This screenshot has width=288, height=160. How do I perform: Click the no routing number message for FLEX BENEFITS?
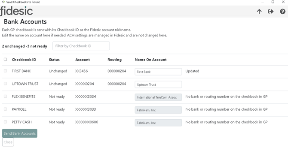pos(227,97)
